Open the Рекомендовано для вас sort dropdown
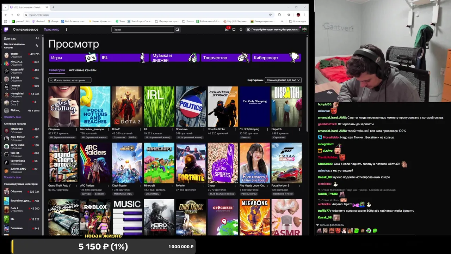 click(283, 80)
